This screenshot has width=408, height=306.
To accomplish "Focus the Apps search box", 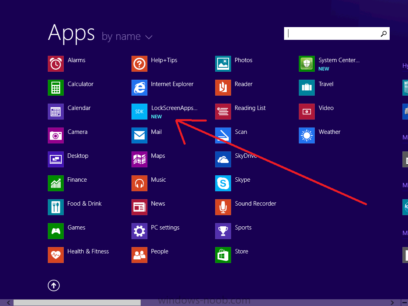I will pyautogui.click(x=337, y=33).
